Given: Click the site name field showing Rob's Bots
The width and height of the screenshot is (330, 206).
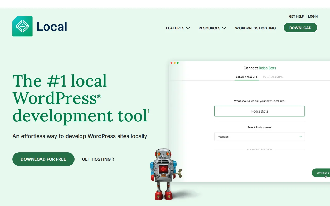Looking at the screenshot, I should click(x=260, y=111).
